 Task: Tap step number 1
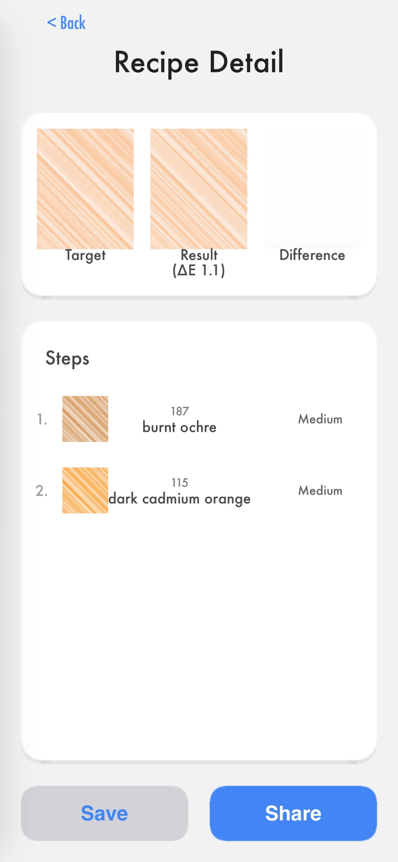click(42, 419)
